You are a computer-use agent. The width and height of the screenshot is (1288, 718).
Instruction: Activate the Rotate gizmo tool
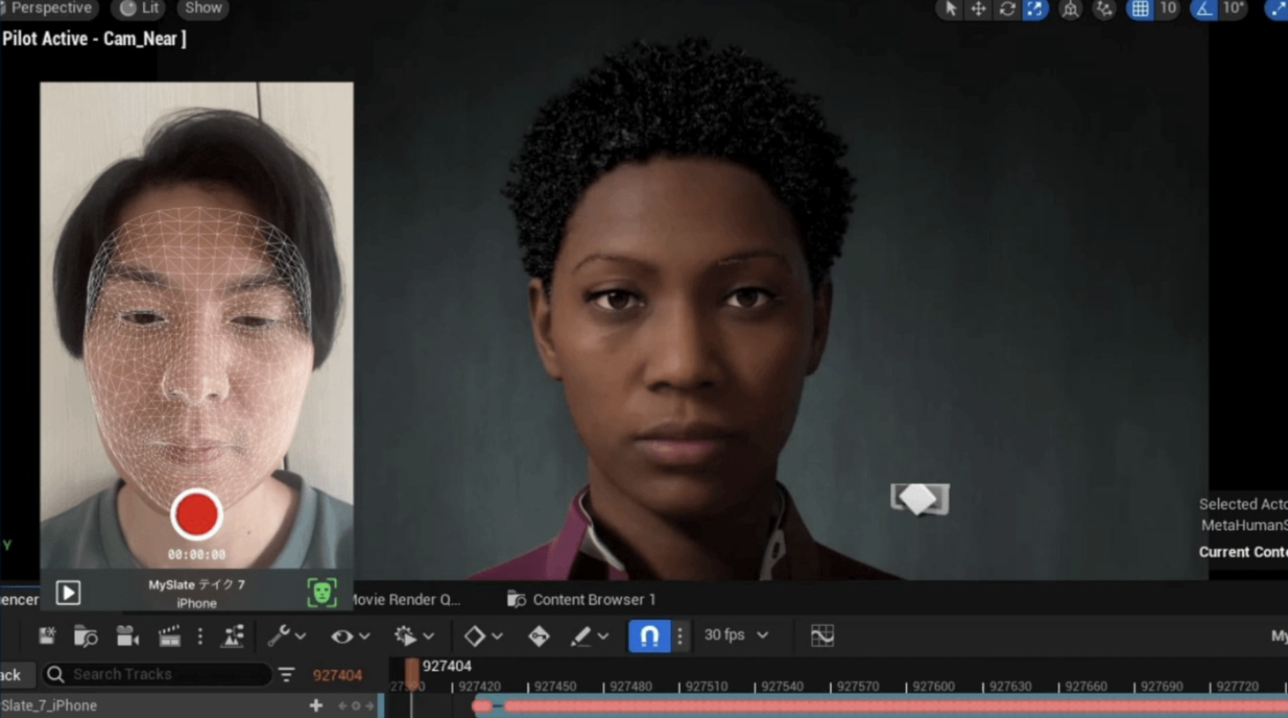tap(1007, 9)
